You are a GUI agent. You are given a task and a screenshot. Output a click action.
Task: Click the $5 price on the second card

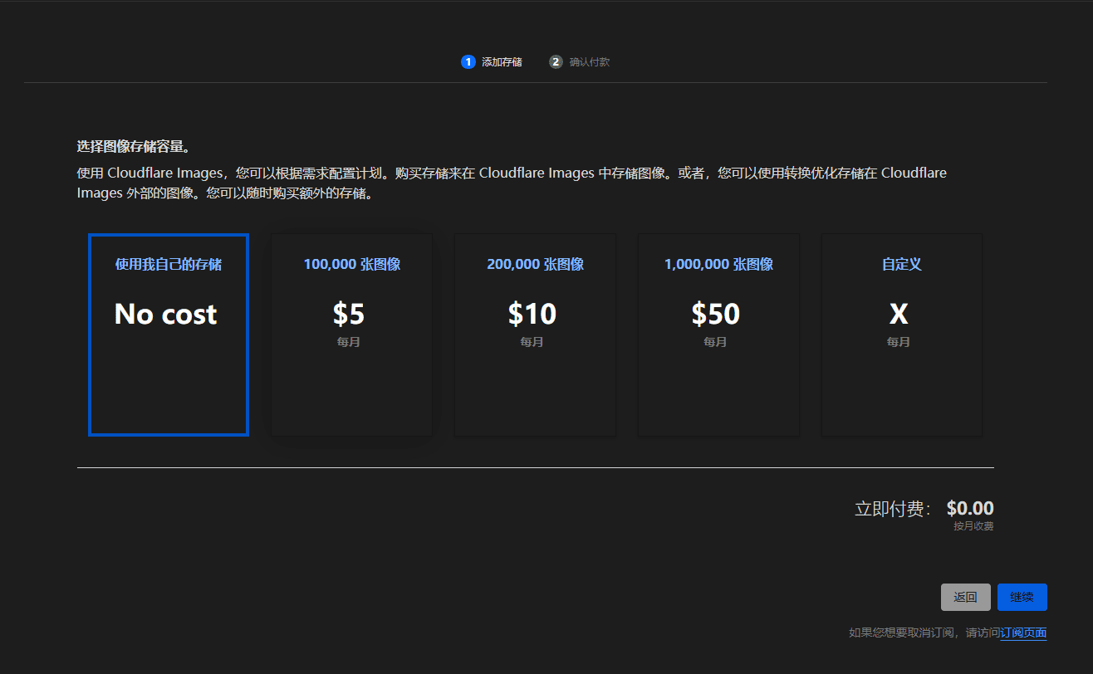tap(349, 314)
